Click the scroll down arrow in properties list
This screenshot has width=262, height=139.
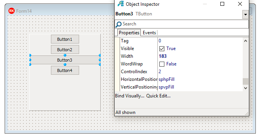click(245, 88)
